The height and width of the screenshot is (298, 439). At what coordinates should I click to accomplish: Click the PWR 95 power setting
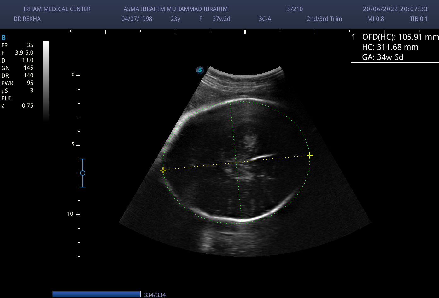click(17, 83)
